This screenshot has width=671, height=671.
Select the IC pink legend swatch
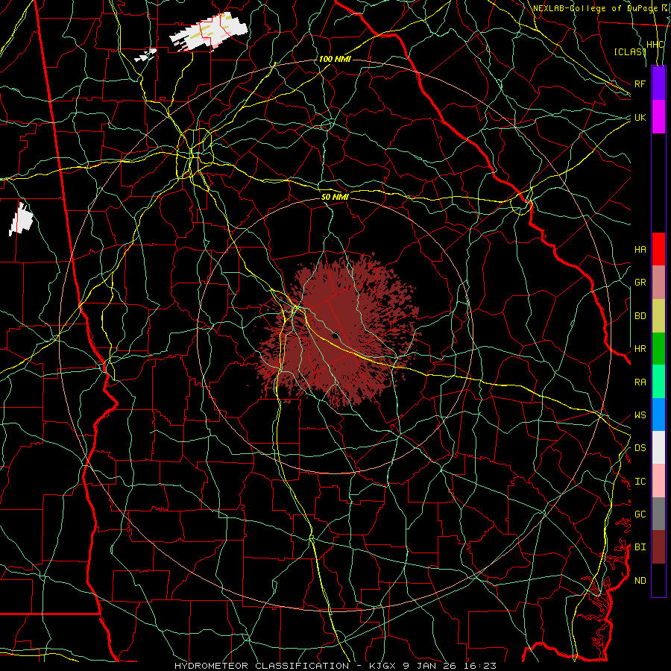[658, 481]
